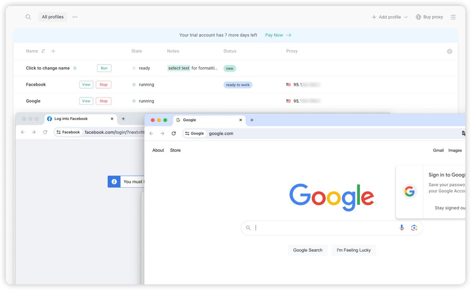Click the info icon in Facebook notice
Screen dimensions: 471x290
point(114,182)
